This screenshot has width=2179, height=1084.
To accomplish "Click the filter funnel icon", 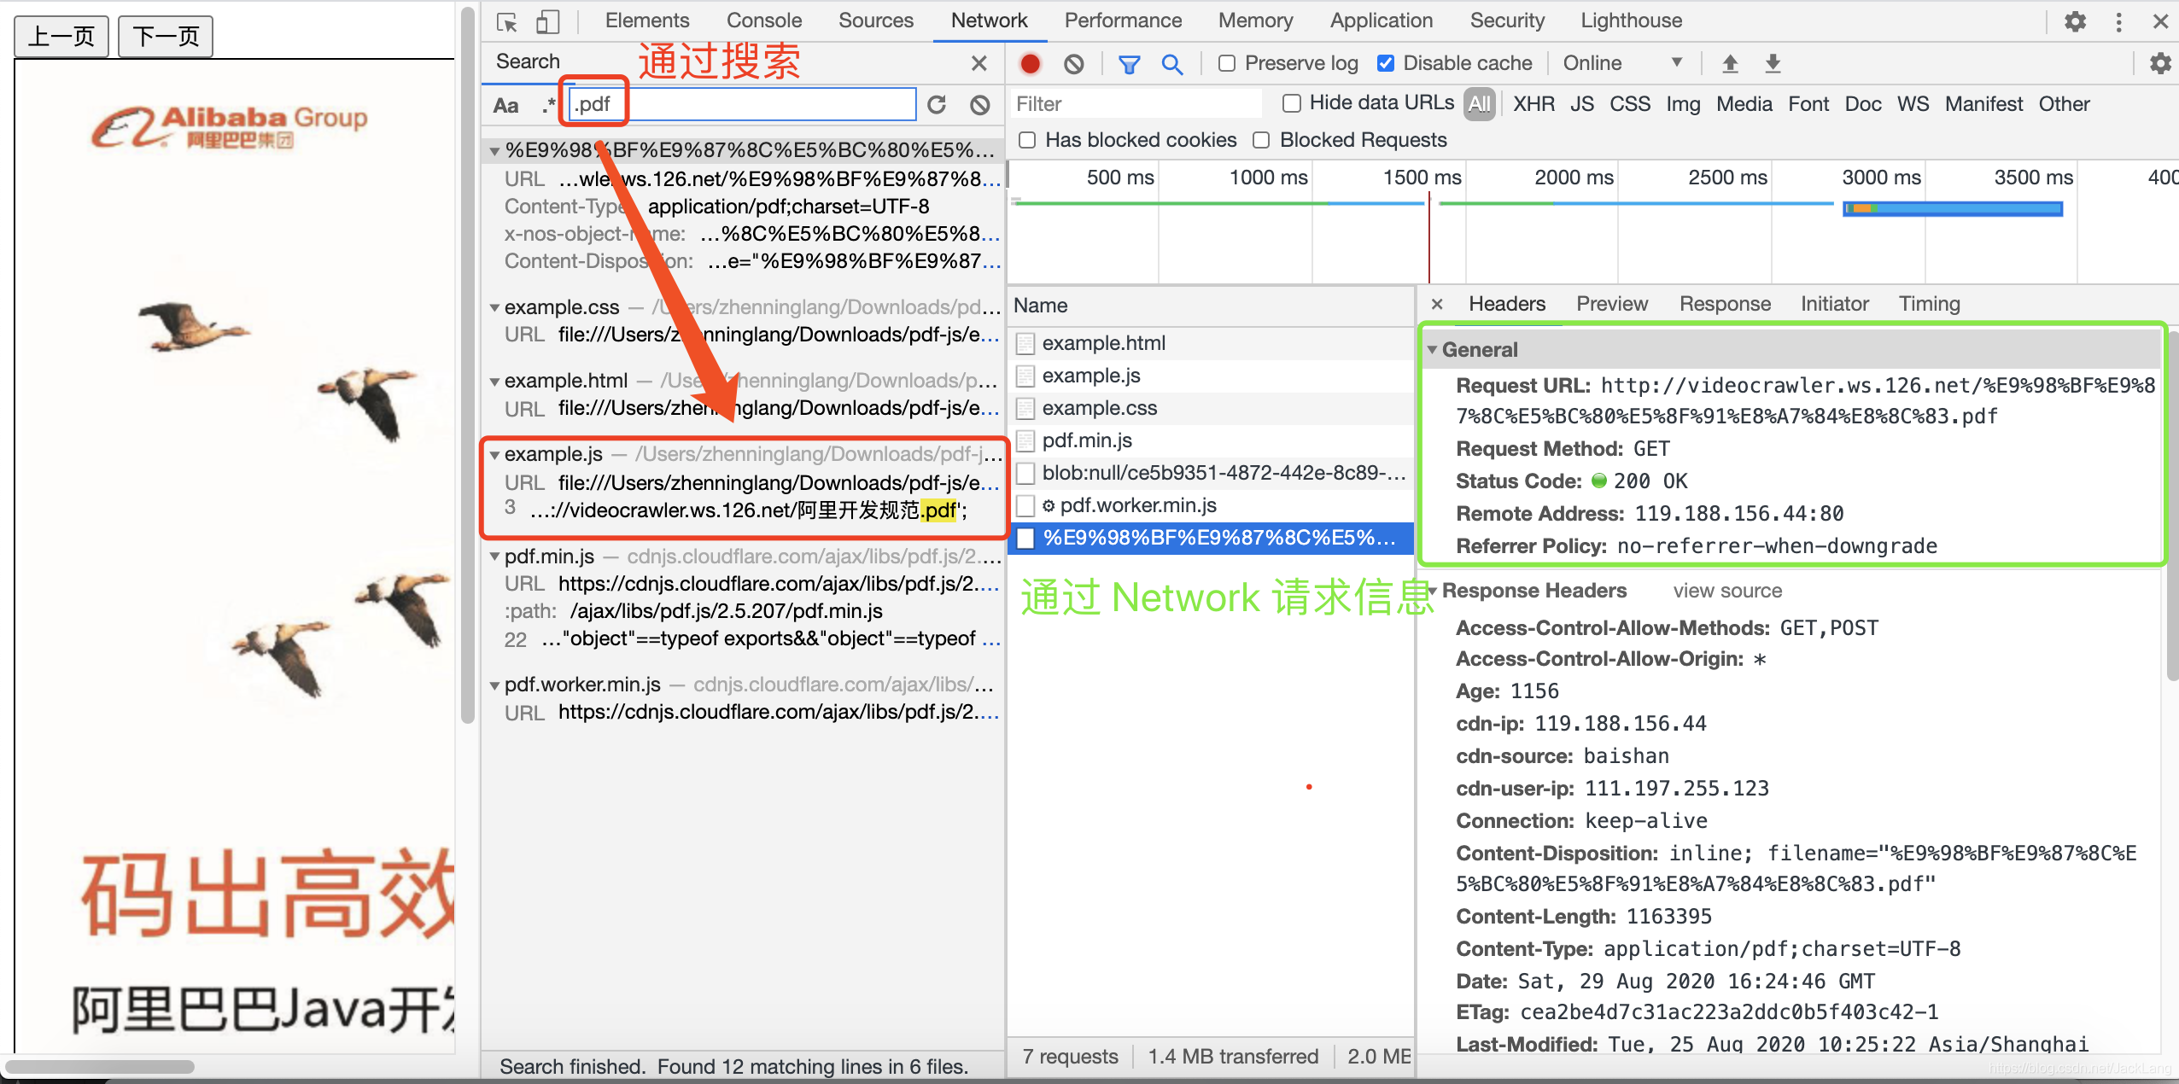I will [x=1132, y=64].
